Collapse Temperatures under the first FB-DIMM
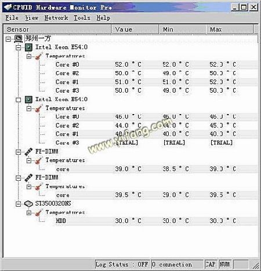This screenshot has height=271, width=261. point(29,160)
